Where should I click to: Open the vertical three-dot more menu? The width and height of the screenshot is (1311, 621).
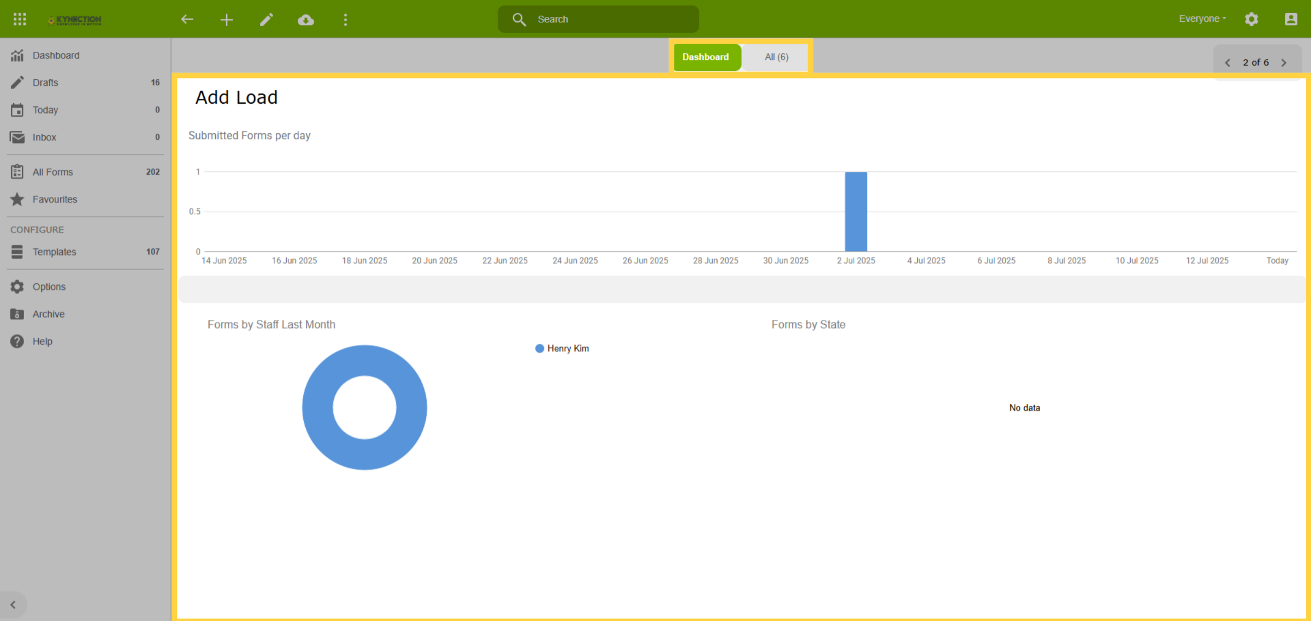coord(345,20)
